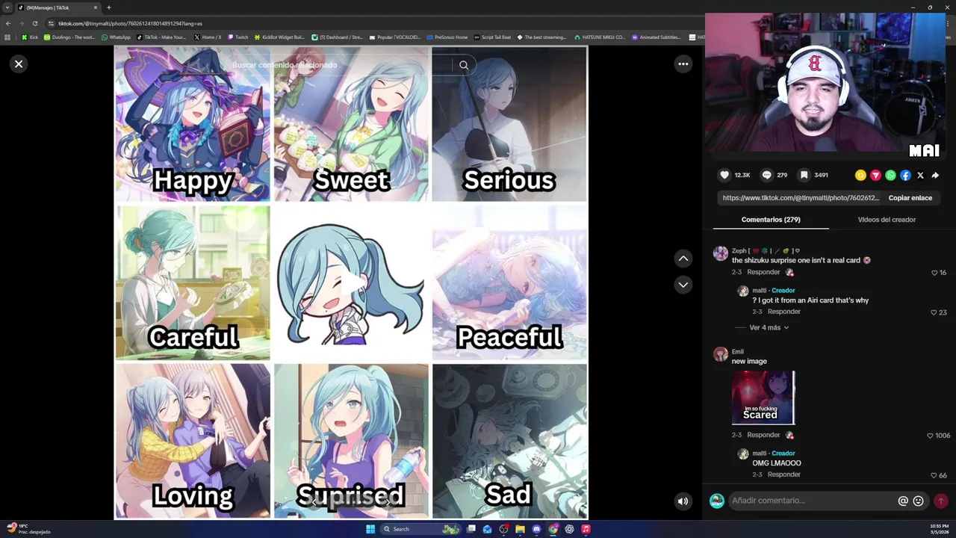Reload the page in Chrome
The image size is (956, 538).
coord(34,23)
